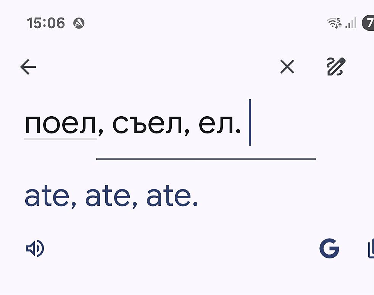This screenshot has height=295, width=374.
Task: Tap the second "ate" in the translation
Action: click(x=108, y=197)
